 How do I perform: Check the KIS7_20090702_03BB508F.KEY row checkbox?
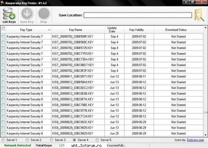click(x=3, y=36)
